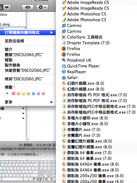The height and width of the screenshot is (183, 137).
Task: Choose the first 限制為 200x200 像素.exe (8.0) entry
Action: click(x=95, y=176)
